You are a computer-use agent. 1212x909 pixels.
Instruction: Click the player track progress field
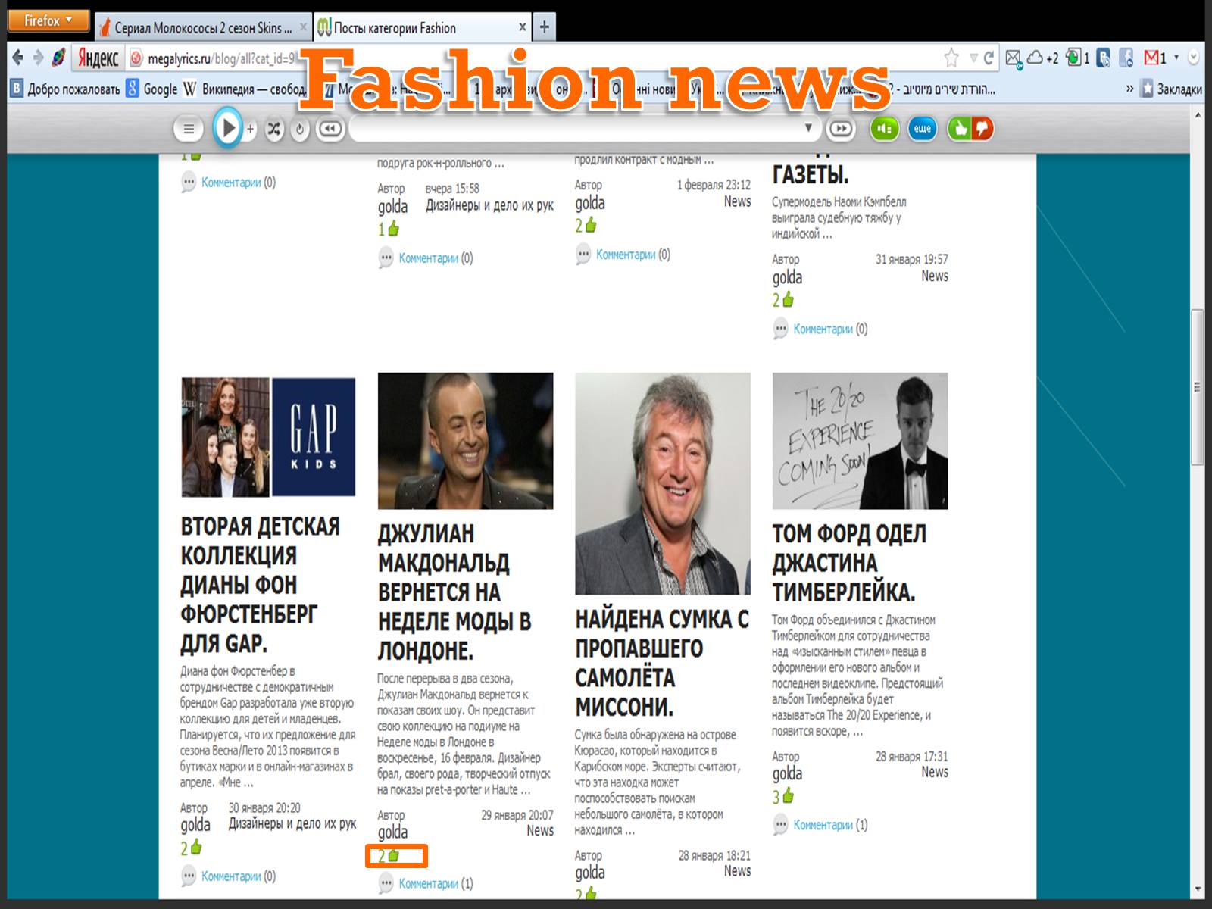[x=583, y=129]
